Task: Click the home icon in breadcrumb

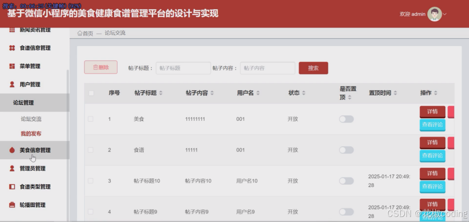Action: [x=80, y=33]
